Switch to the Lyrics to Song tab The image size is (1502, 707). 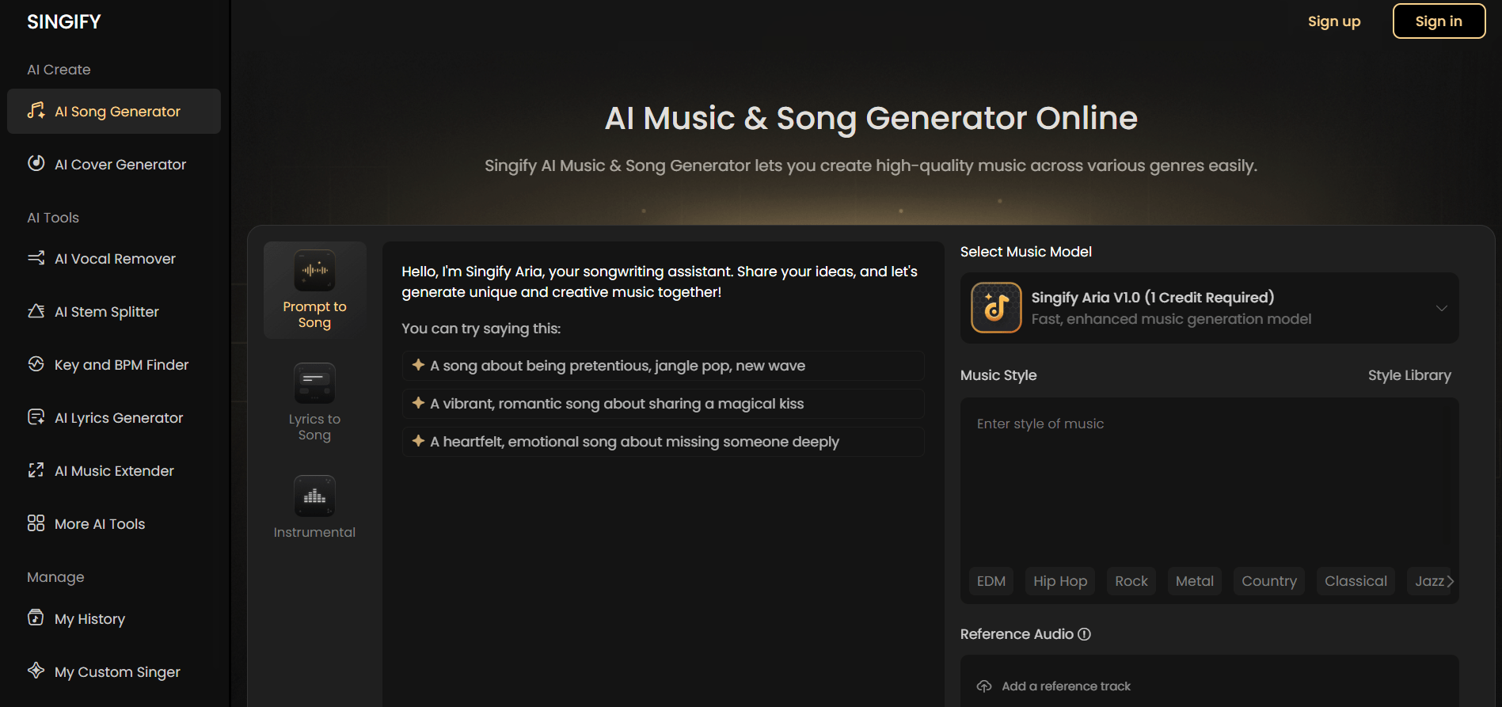[x=315, y=403]
